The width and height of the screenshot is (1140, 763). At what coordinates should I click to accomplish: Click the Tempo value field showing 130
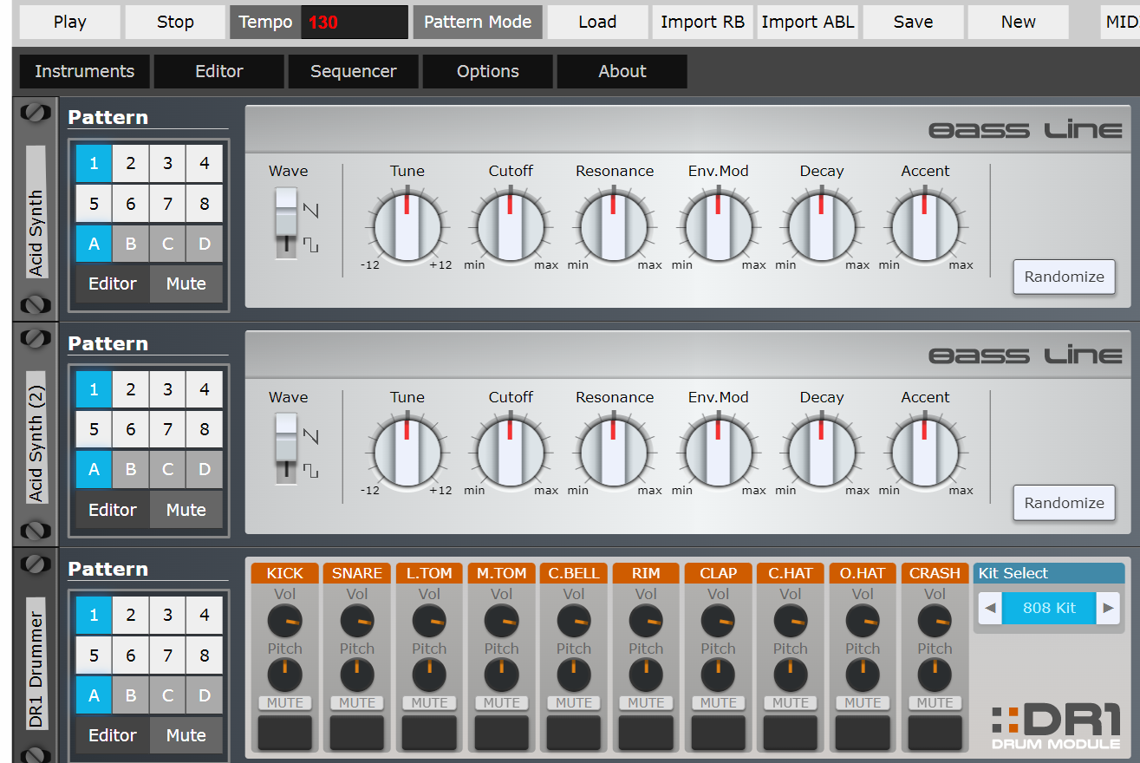(354, 23)
